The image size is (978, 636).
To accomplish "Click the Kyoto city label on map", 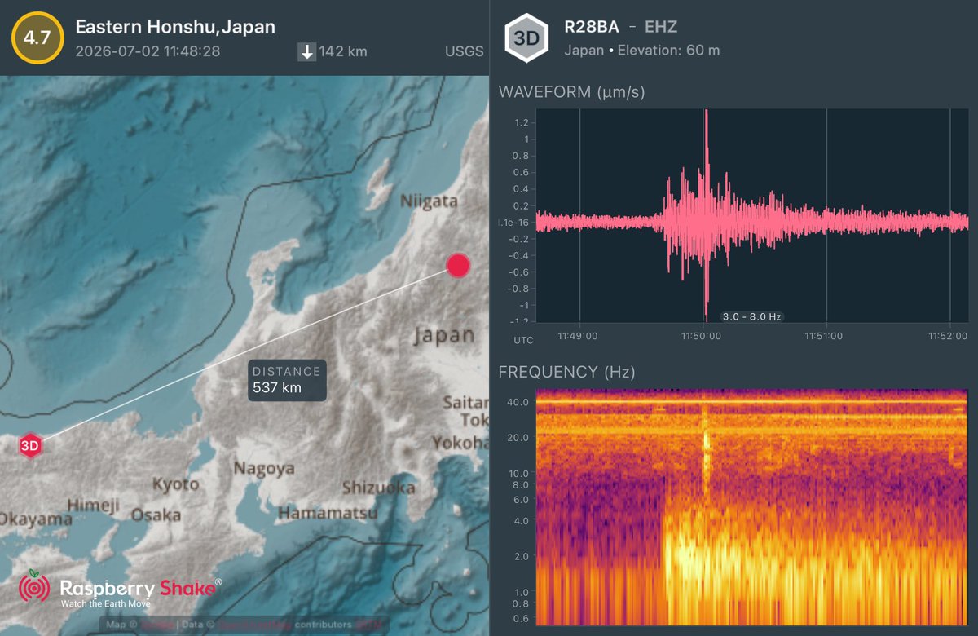I will [x=175, y=484].
